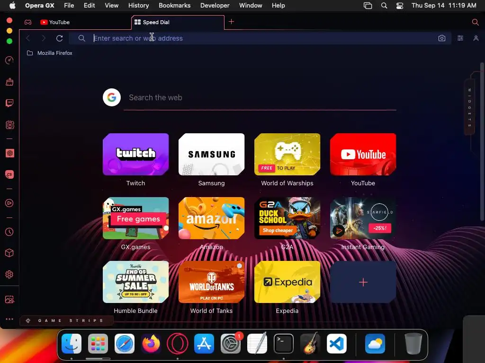This screenshot has height=363, width=485.
Task: Click the search tabs magnifier icon
Action: coord(475,22)
